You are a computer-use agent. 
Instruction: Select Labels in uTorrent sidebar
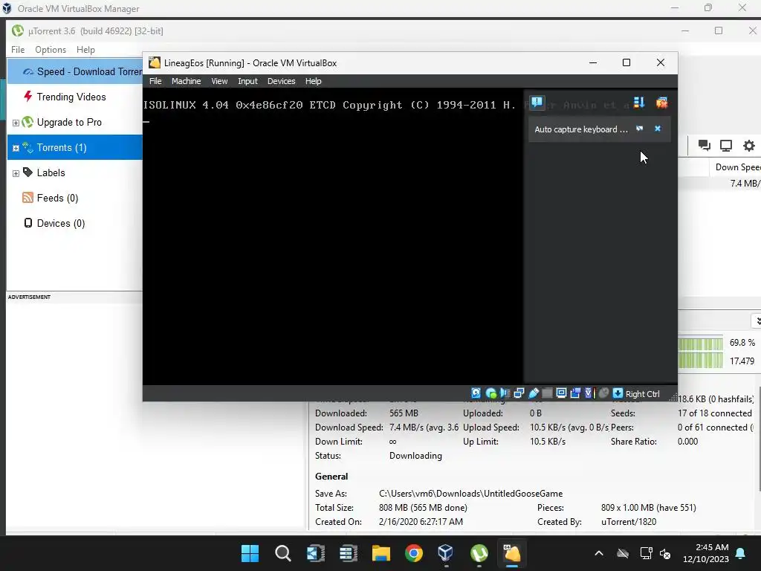point(75,172)
